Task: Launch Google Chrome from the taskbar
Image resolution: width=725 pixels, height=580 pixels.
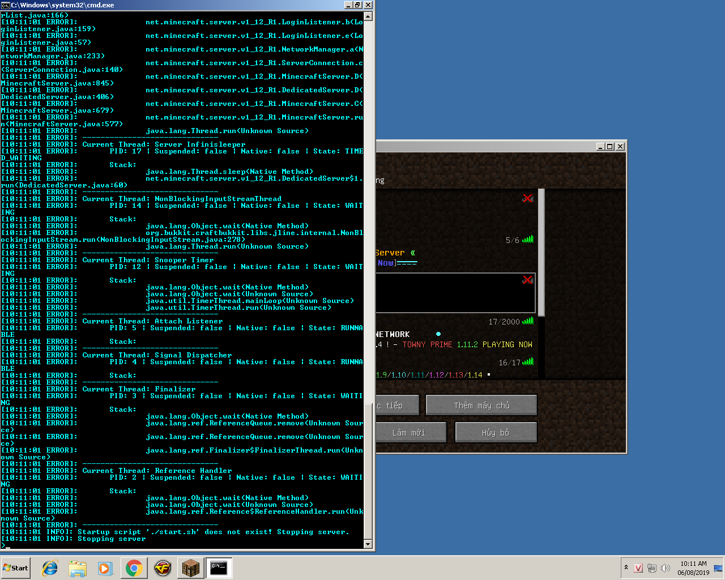Action: (134, 568)
